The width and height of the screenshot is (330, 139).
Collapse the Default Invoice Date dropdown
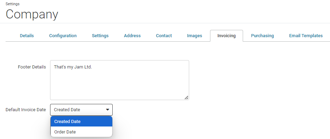(x=81, y=110)
